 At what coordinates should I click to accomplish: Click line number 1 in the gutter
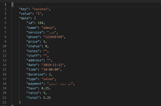tap(5, 4)
